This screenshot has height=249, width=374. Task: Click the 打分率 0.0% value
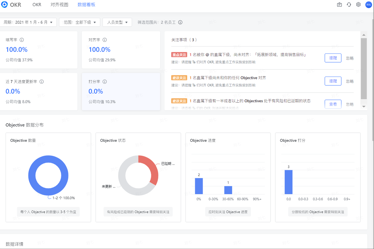[x=96, y=91]
